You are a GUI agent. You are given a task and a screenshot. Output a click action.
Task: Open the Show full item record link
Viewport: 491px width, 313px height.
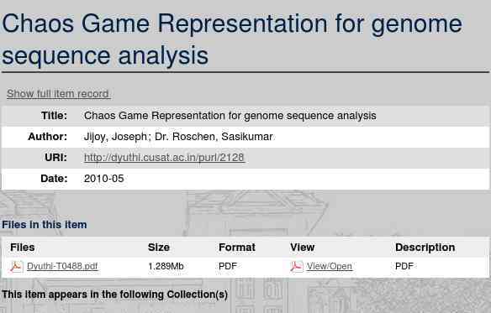pyautogui.click(x=58, y=93)
